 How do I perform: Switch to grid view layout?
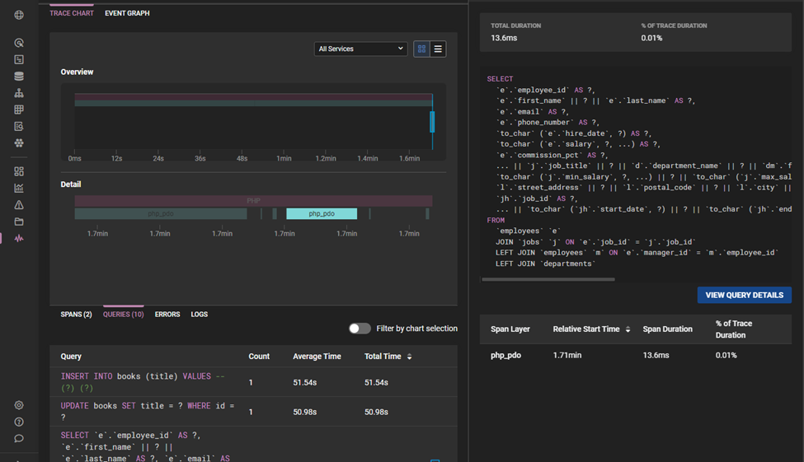421,49
